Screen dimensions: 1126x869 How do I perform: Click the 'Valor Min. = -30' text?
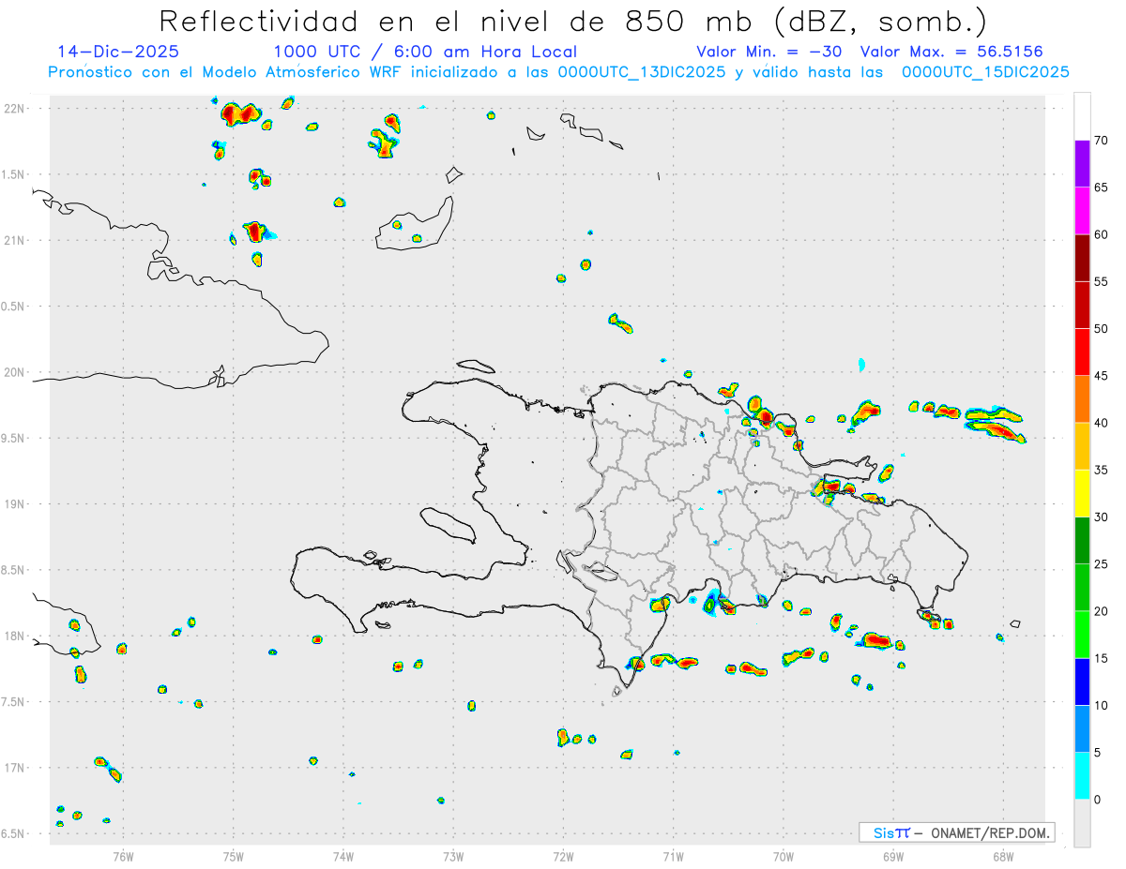(770, 52)
